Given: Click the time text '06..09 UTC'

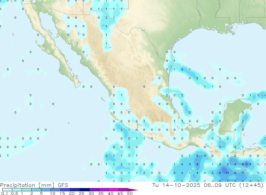Looking at the screenshot, I should (220, 185).
